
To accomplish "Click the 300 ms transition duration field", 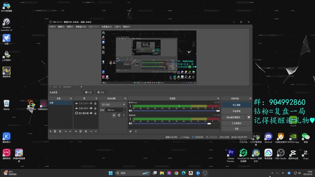I will (x=114, y=110).
